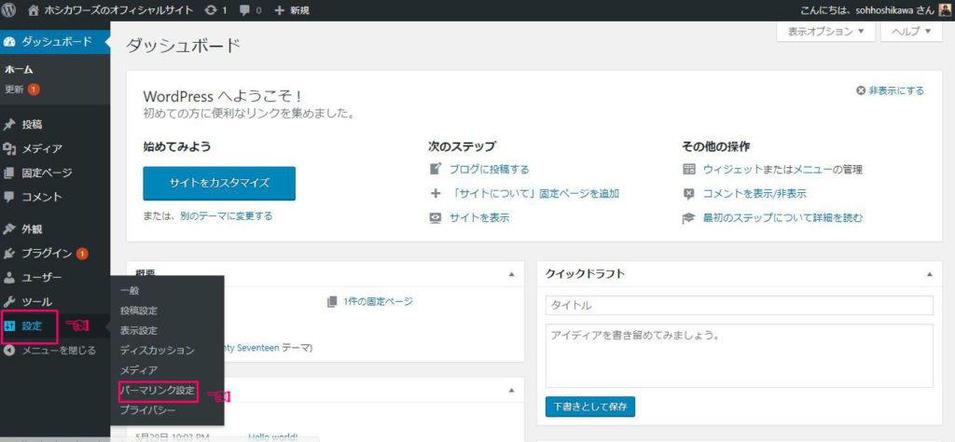The width and height of the screenshot is (955, 442).
Task: Collapse the 概要 panel with its arrow
Action: click(512, 274)
